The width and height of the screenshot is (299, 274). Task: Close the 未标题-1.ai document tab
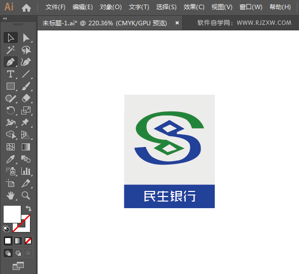click(x=177, y=23)
